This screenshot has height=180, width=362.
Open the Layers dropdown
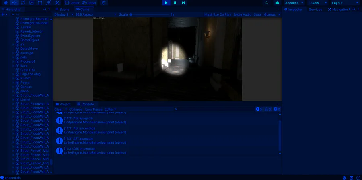pyautogui.click(x=318, y=3)
